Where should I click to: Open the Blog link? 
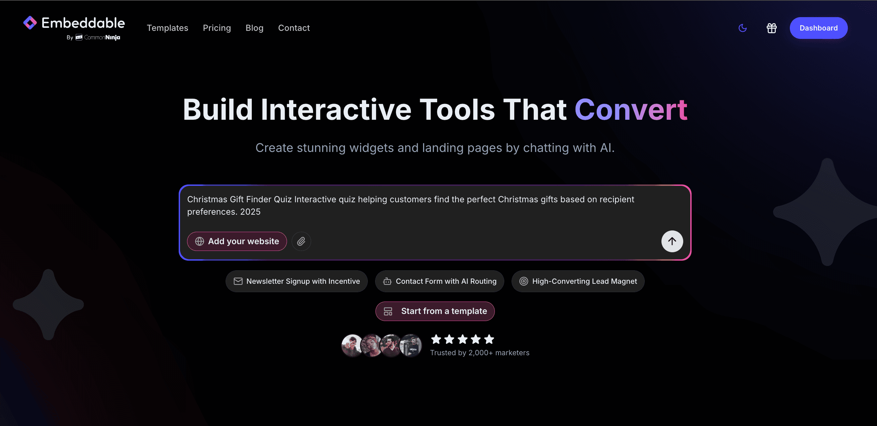254,28
